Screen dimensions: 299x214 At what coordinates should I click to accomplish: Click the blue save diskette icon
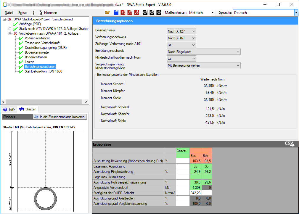coord(116,12)
